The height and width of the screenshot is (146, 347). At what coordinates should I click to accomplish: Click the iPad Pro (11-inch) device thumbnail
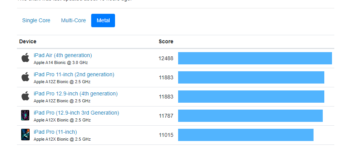[25, 135]
